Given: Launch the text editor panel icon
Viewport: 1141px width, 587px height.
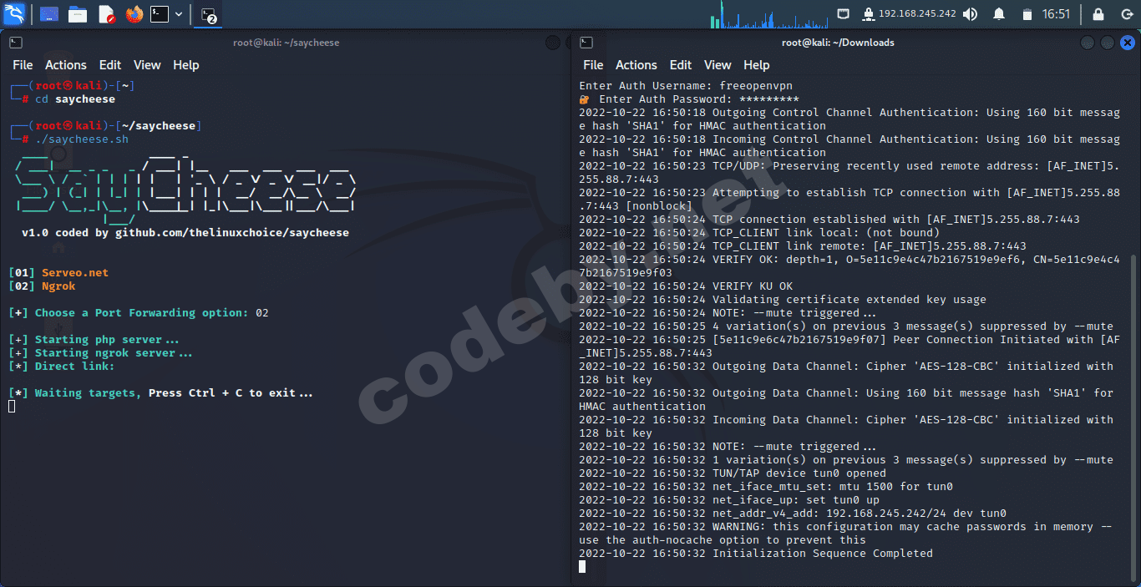Looking at the screenshot, I should [106, 14].
